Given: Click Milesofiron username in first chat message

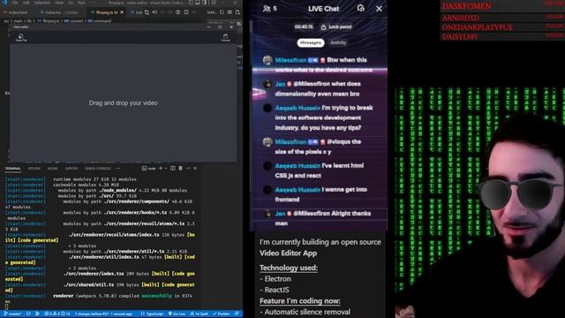Looking at the screenshot, I should pos(290,60).
